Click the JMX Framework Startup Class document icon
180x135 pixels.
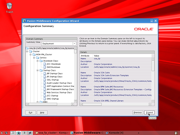click(x=45, y=89)
